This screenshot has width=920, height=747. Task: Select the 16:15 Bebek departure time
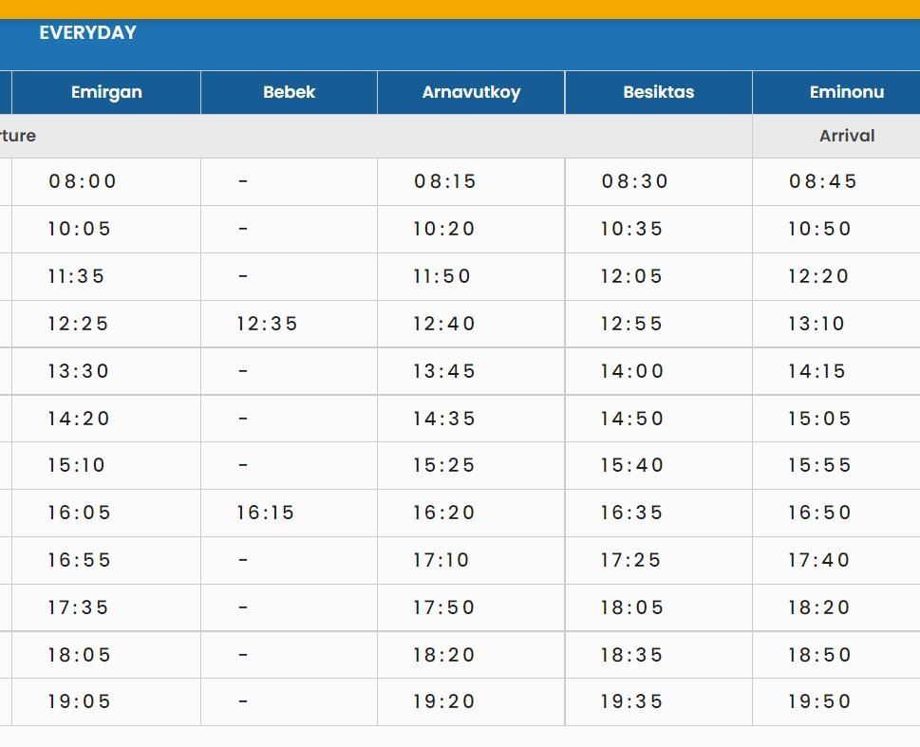[x=266, y=513]
